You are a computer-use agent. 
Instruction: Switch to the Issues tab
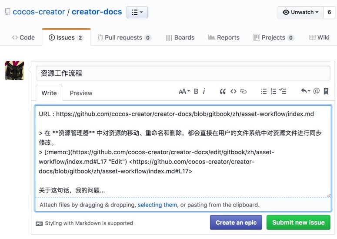coord(66,37)
